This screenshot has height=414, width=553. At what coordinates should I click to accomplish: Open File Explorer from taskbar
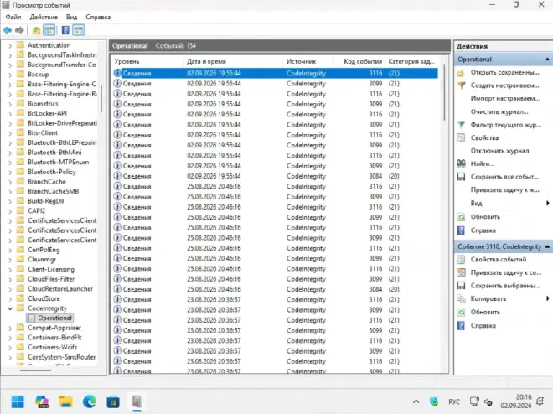tap(65, 401)
